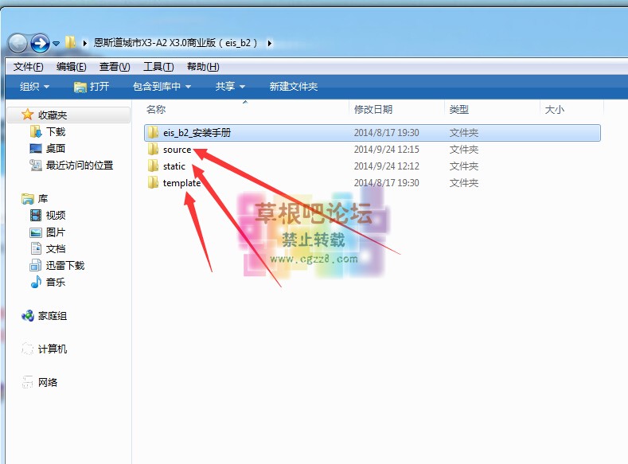This screenshot has height=464, width=628.
Task: Select the source folder icon
Action: pos(153,150)
